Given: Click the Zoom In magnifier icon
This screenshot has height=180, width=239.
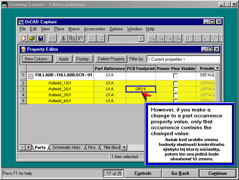Looking at the screenshot, I should (x=152, y=38).
